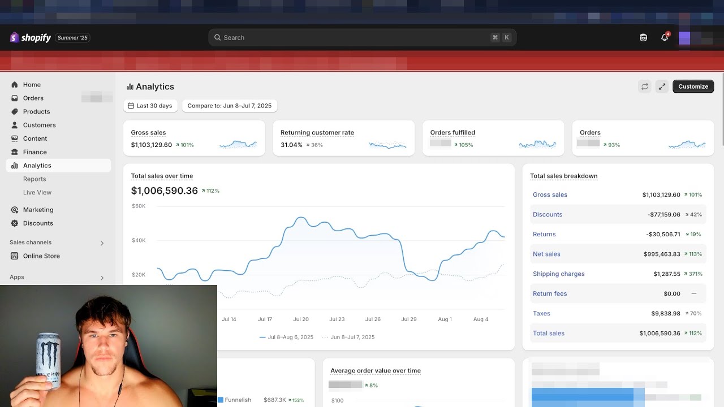
Task: Click the calendar icon in Last 30 days
Action: [x=131, y=106]
